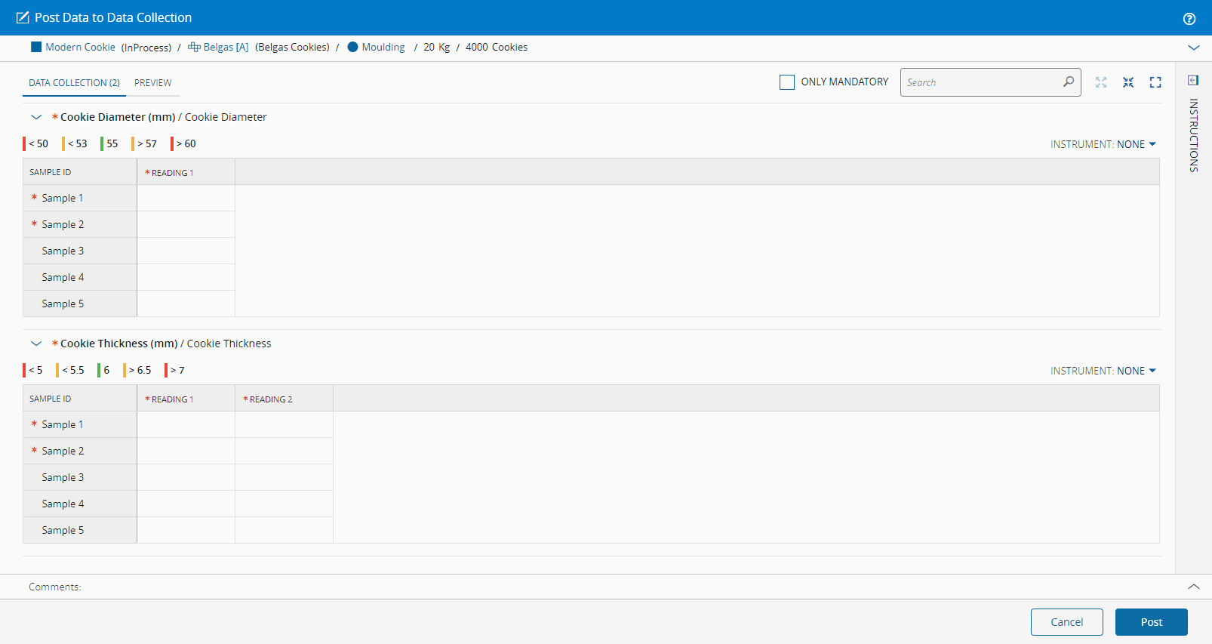
Task: Open Instrument dropdown for Cookie Diameter
Action: click(1103, 144)
